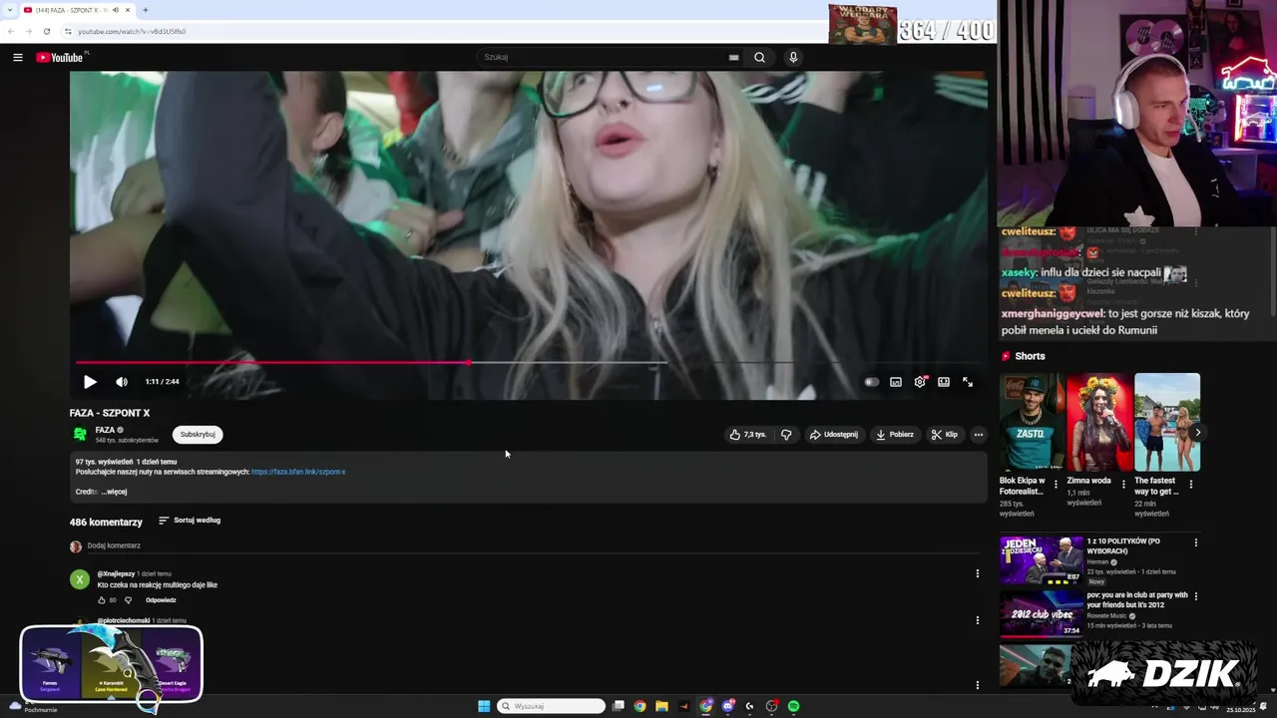This screenshot has width=1277, height=718.
Task: Open the on-screen keyboard icon in search
Action: point(734,57)
